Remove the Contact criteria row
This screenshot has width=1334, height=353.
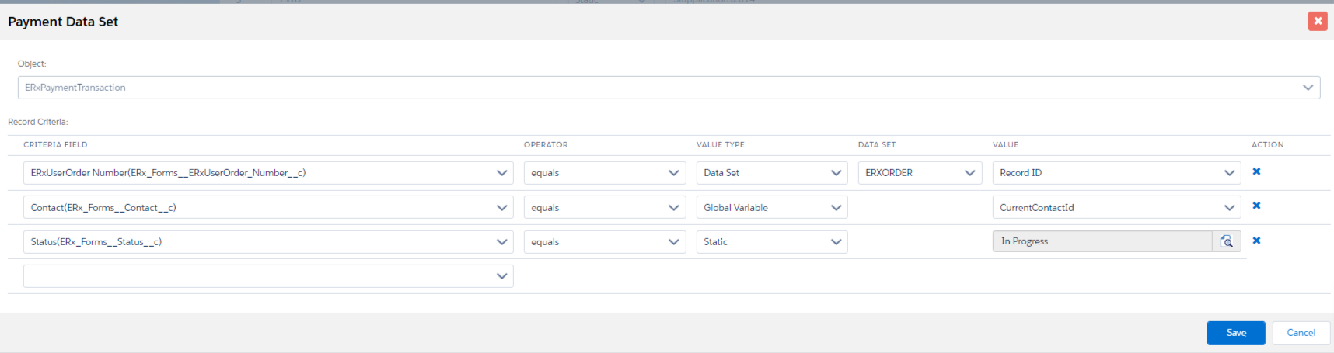pyautogui.click(x=1256, y=206)
